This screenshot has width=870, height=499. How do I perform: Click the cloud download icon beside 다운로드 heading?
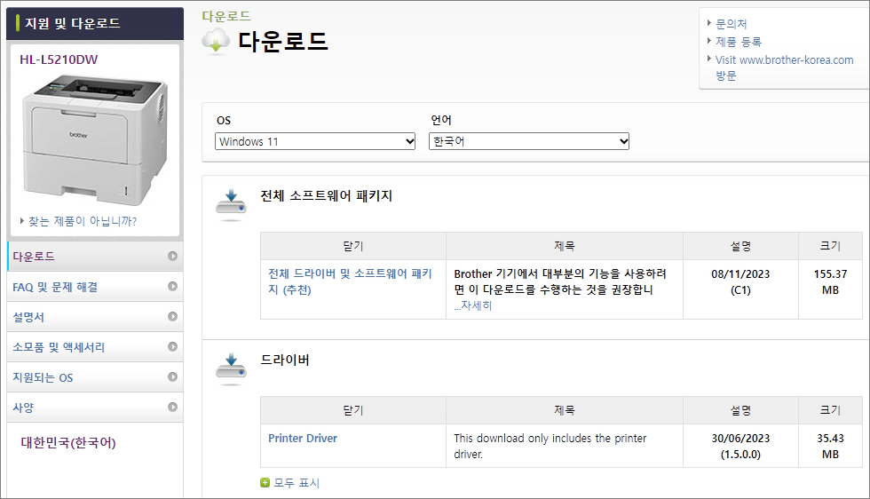(x=216, y=41)
